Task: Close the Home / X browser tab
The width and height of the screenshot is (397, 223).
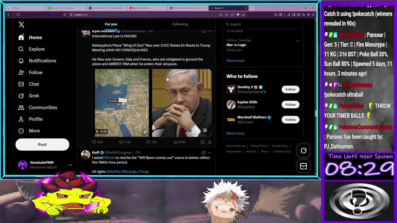Action: click(246, 8)
